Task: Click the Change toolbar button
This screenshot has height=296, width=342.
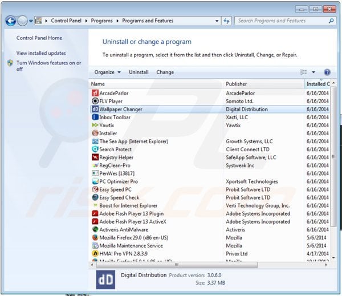Action: pyautogui.click(x=165, y=72)
